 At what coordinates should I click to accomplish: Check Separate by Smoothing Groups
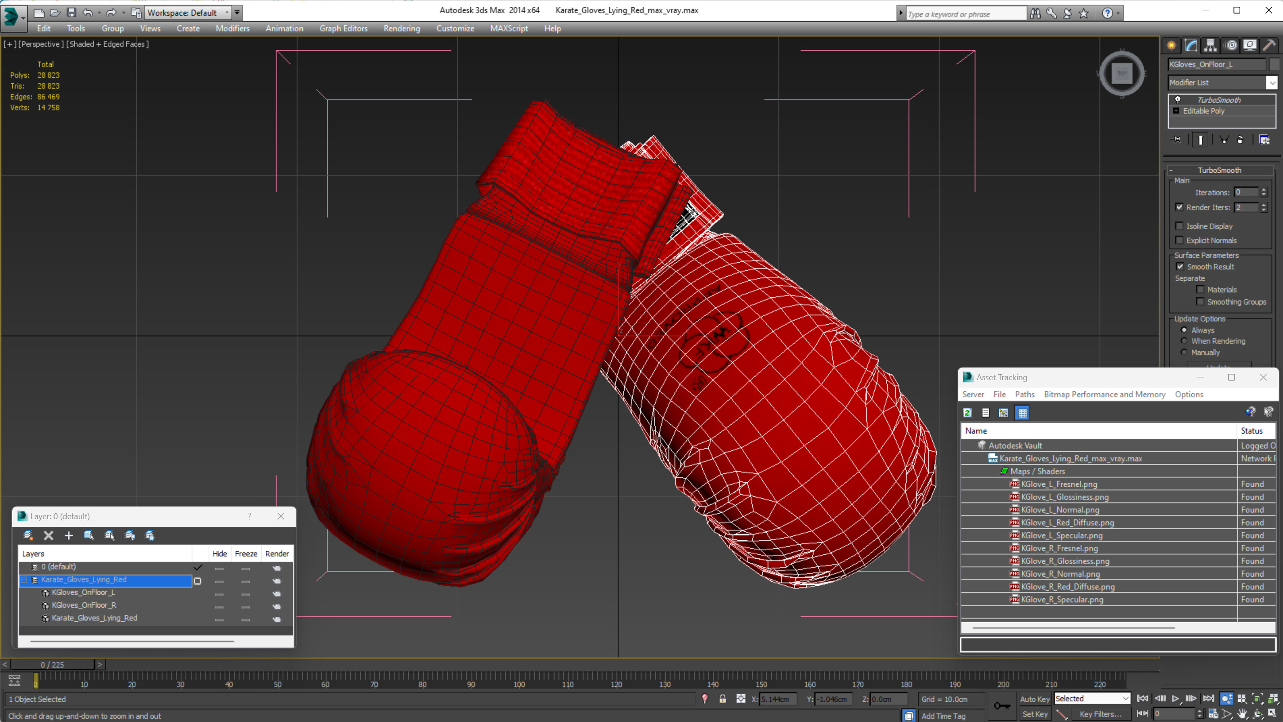(x=1200, y=301)
